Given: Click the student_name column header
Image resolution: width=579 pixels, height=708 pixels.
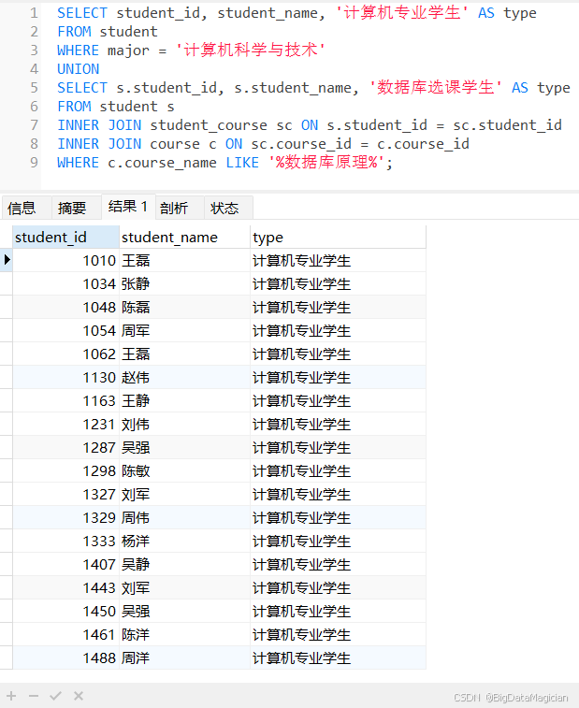Looking at the screenshot, I should point(184,237).
